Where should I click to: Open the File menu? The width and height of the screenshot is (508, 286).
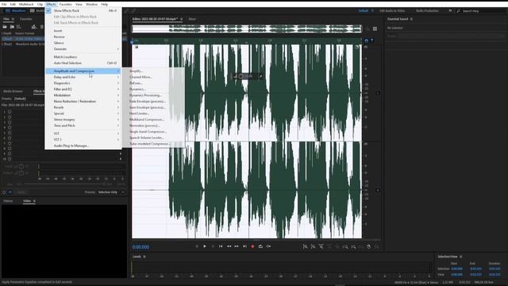(4, 4)
